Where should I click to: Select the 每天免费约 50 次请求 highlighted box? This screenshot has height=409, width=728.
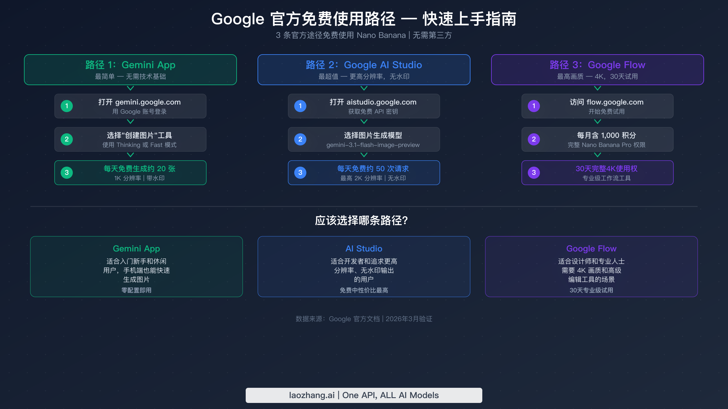364,173
